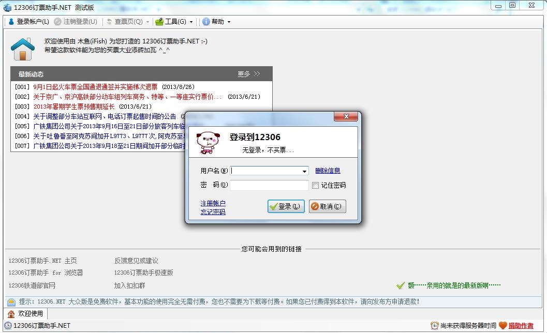The image size is (547, 333).
Task: Open news item [005] 广铁集团9月16日至21日
Action: tap(109, 126)
